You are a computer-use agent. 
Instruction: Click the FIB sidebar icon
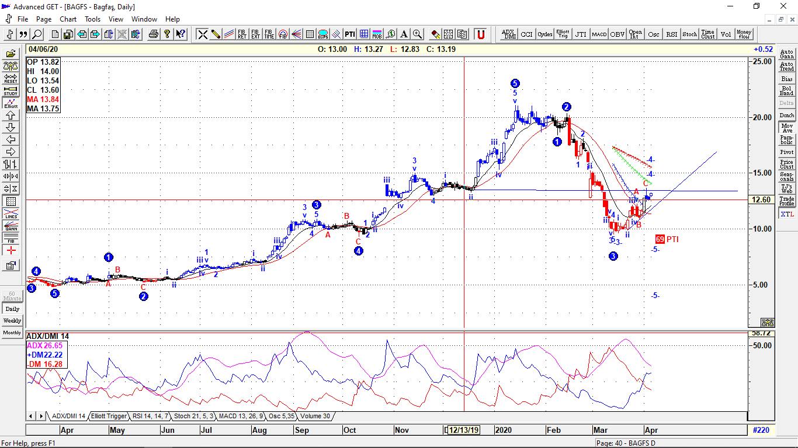point(11,237)
